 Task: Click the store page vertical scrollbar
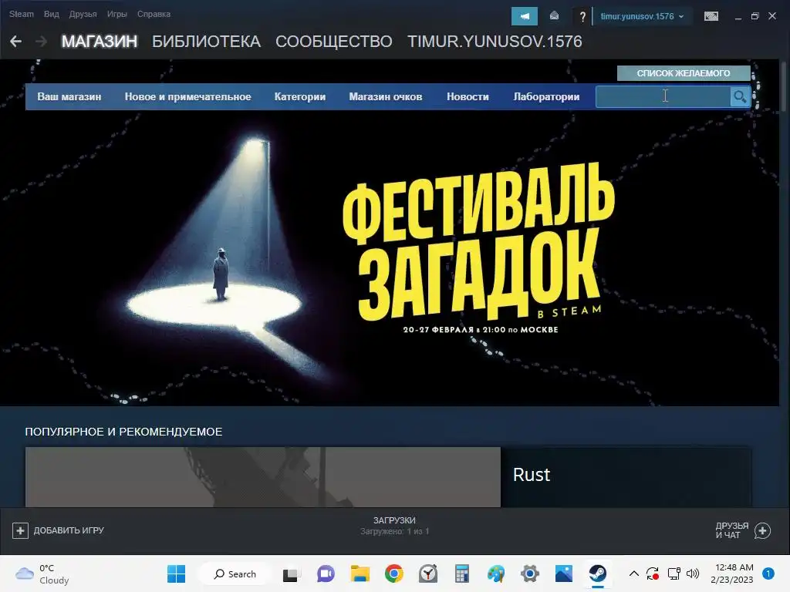tap(784, 86)
